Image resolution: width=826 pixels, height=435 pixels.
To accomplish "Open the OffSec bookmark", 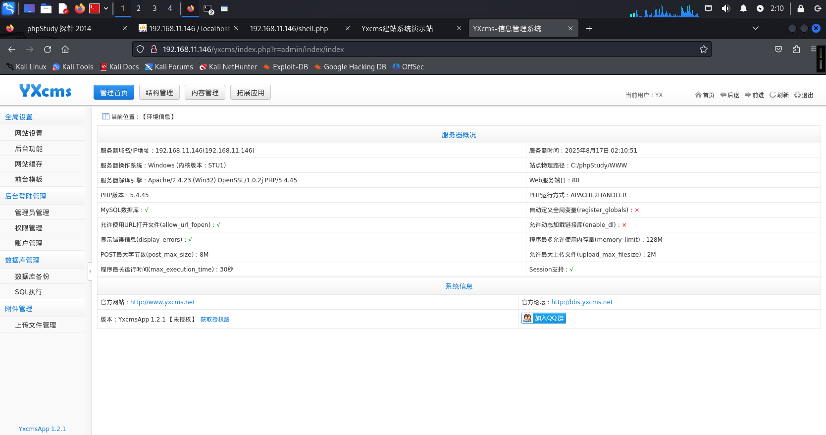I will [408, 67].
